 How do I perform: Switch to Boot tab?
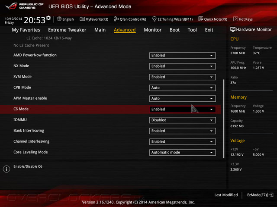pyautogui.click(x=174, y=30)
